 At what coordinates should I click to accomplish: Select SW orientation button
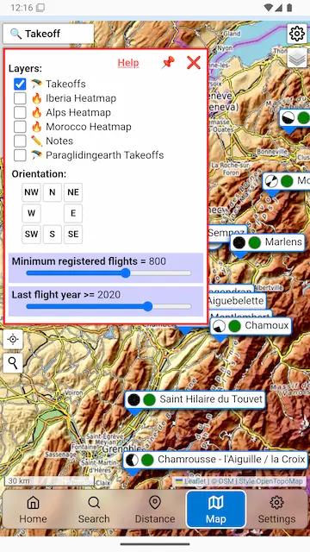coord(31,234)
